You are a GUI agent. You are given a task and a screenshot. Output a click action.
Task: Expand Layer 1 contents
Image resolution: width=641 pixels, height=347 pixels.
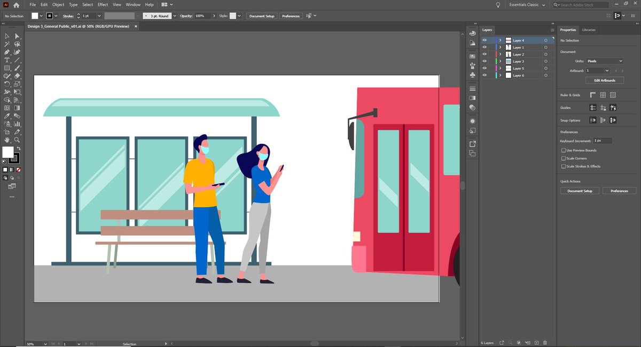501,47
